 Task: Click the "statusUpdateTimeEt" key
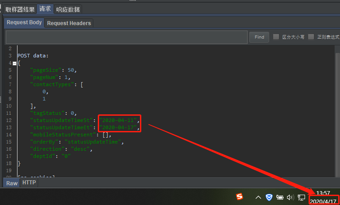click(x=61, y=127)
